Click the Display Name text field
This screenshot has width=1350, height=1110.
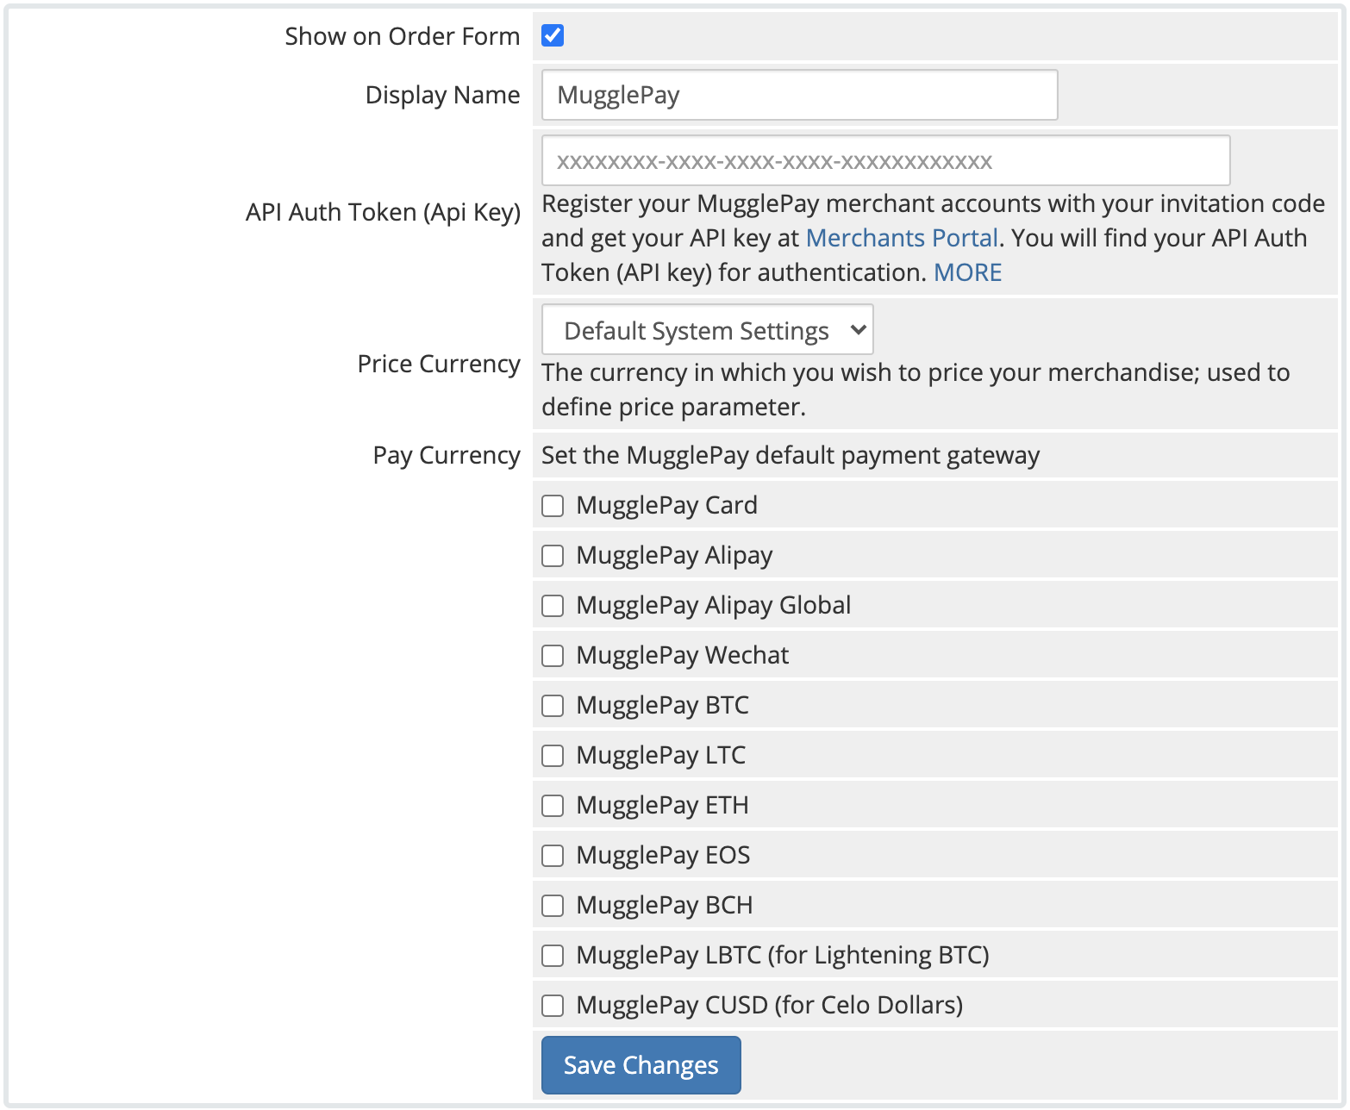point(799,95)
